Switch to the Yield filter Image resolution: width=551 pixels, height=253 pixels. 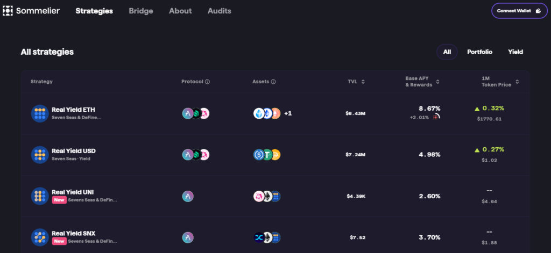515,52
